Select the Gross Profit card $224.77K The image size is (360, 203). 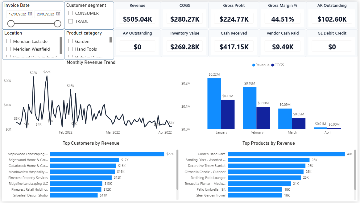[234, 19]
